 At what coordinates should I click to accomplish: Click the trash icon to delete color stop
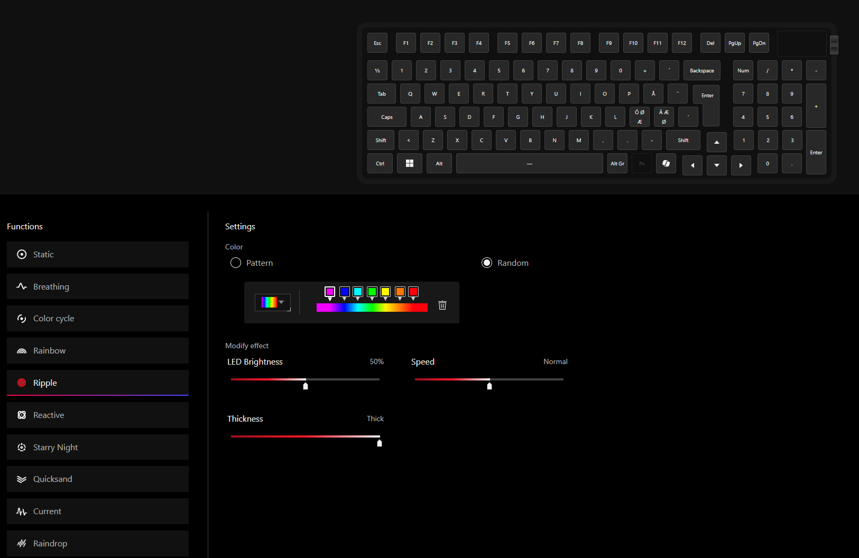[442, 305]
